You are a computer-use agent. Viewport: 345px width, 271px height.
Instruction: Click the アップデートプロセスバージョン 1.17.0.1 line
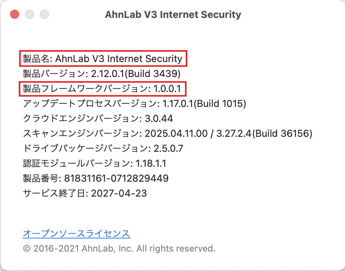pyautogui.click(x=134, y=104)
